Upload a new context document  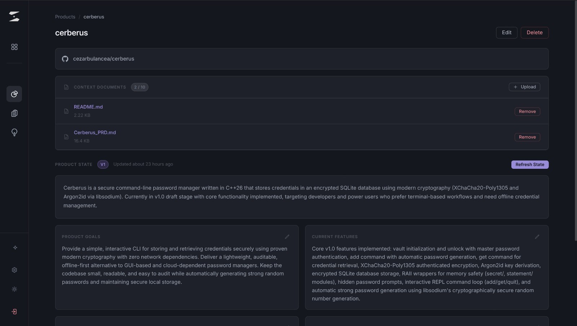pyautogui.click(x=524, y=87)
